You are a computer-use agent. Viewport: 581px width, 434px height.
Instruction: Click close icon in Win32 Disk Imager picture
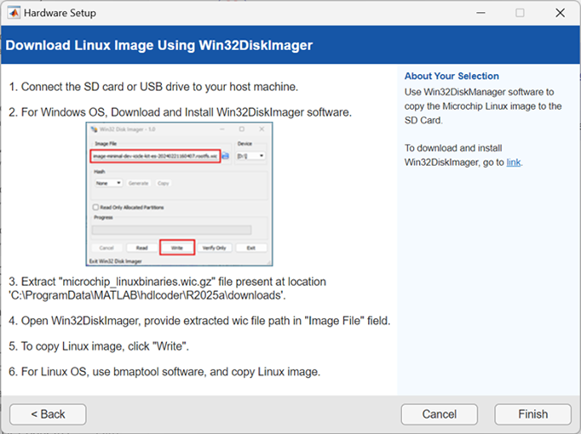[262, 130]
